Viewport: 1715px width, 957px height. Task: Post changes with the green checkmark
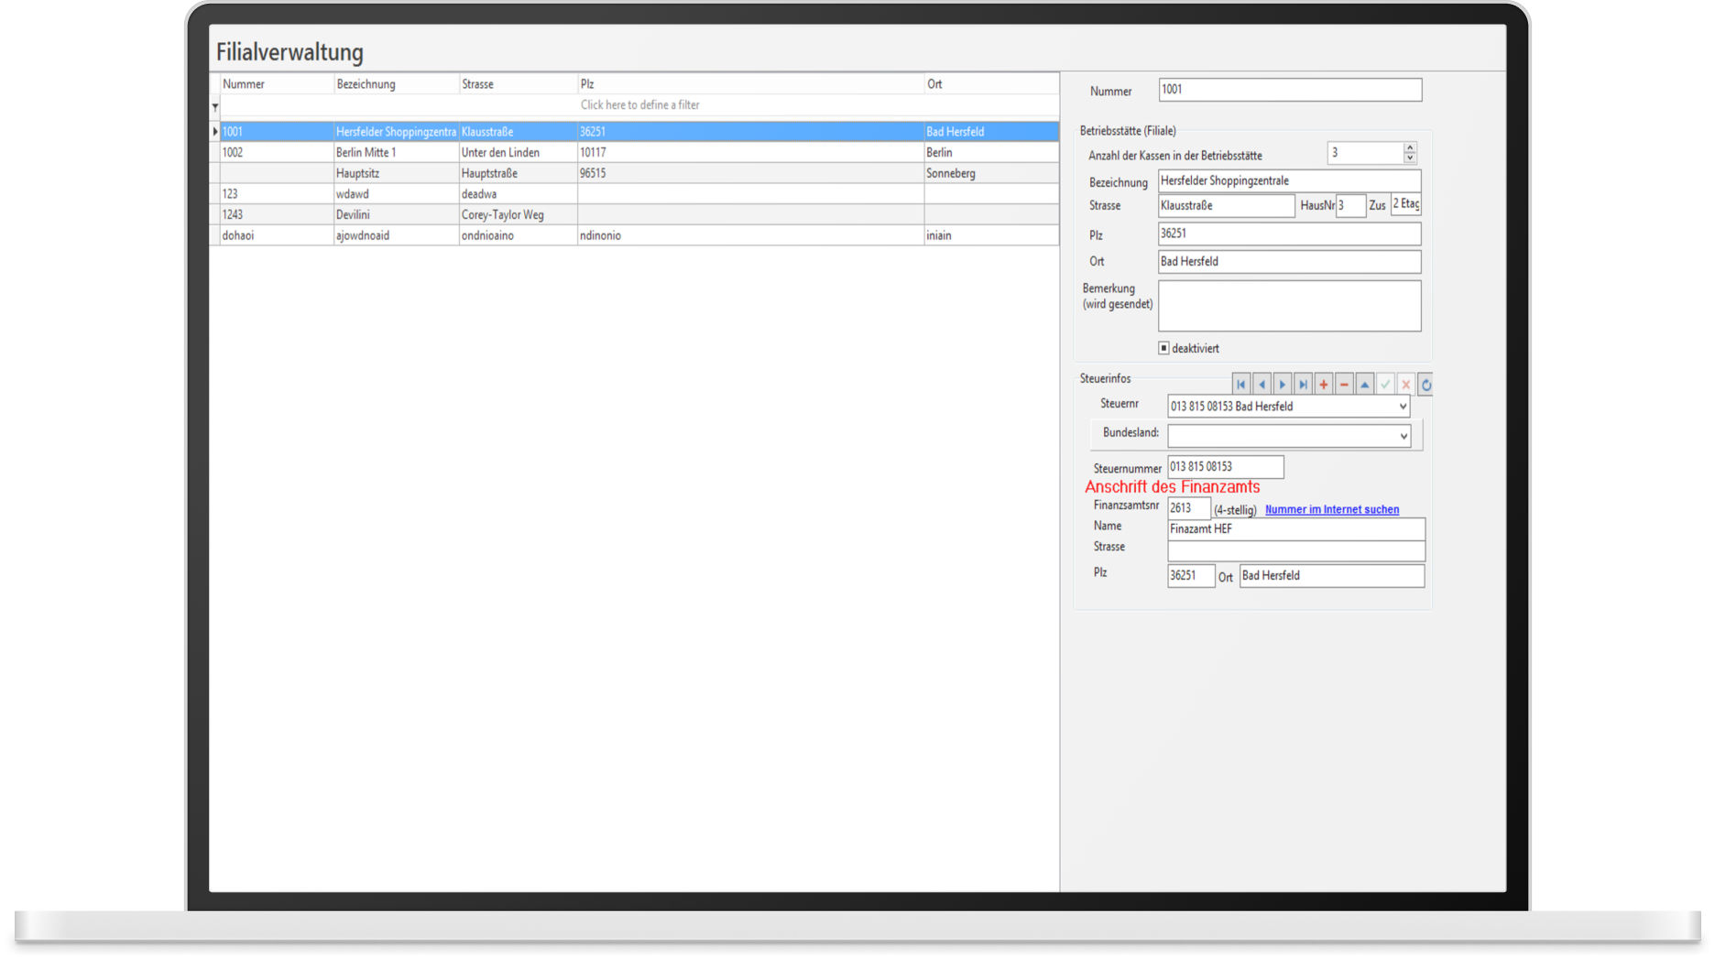[1385, 385]
